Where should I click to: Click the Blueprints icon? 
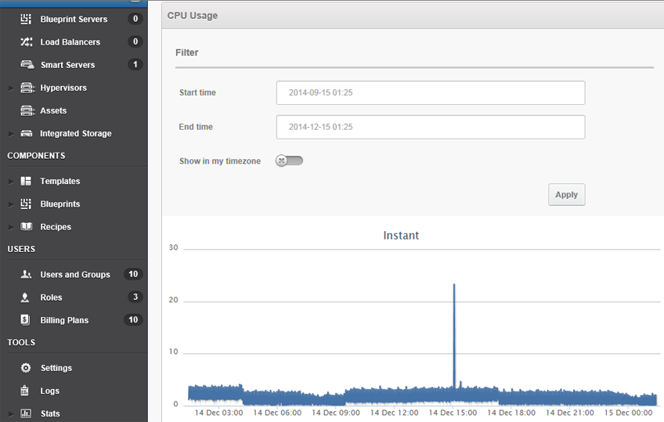(26, 204)
